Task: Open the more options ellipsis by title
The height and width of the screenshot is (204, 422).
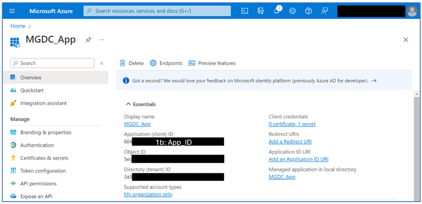Action: (101, 40)
